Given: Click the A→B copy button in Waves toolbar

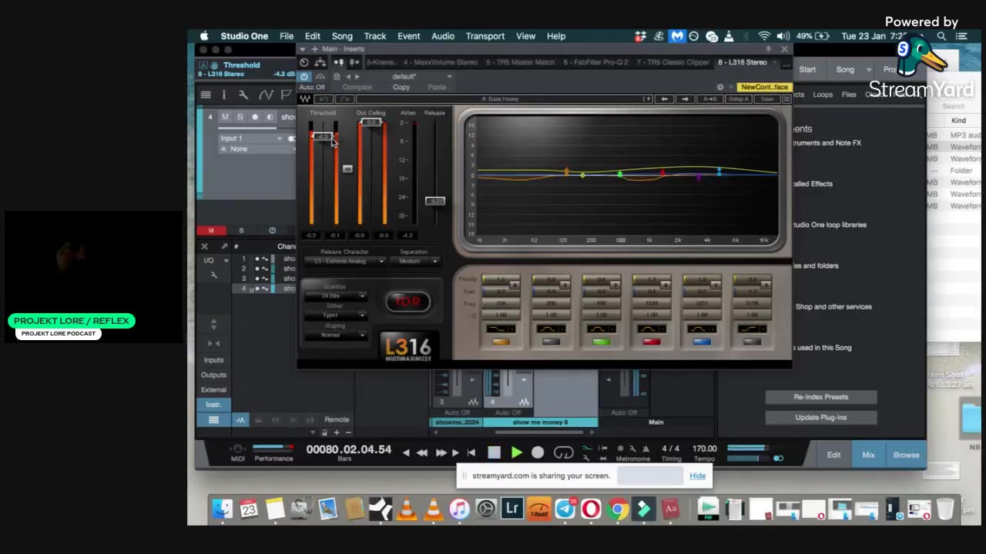Looking at the screenshot, I should [x=711, y=99].
